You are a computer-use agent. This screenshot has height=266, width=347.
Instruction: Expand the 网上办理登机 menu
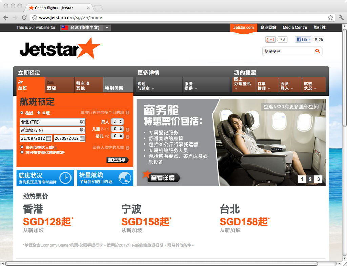tap(244, 85)
